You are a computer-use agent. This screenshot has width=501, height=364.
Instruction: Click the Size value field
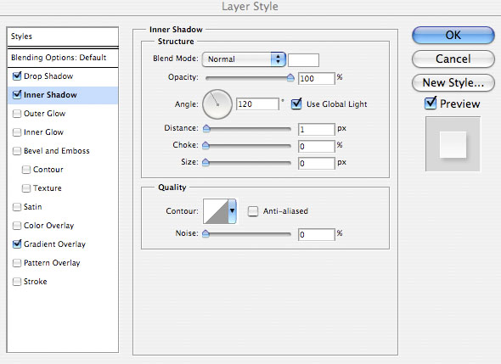(x=317, y=164)
